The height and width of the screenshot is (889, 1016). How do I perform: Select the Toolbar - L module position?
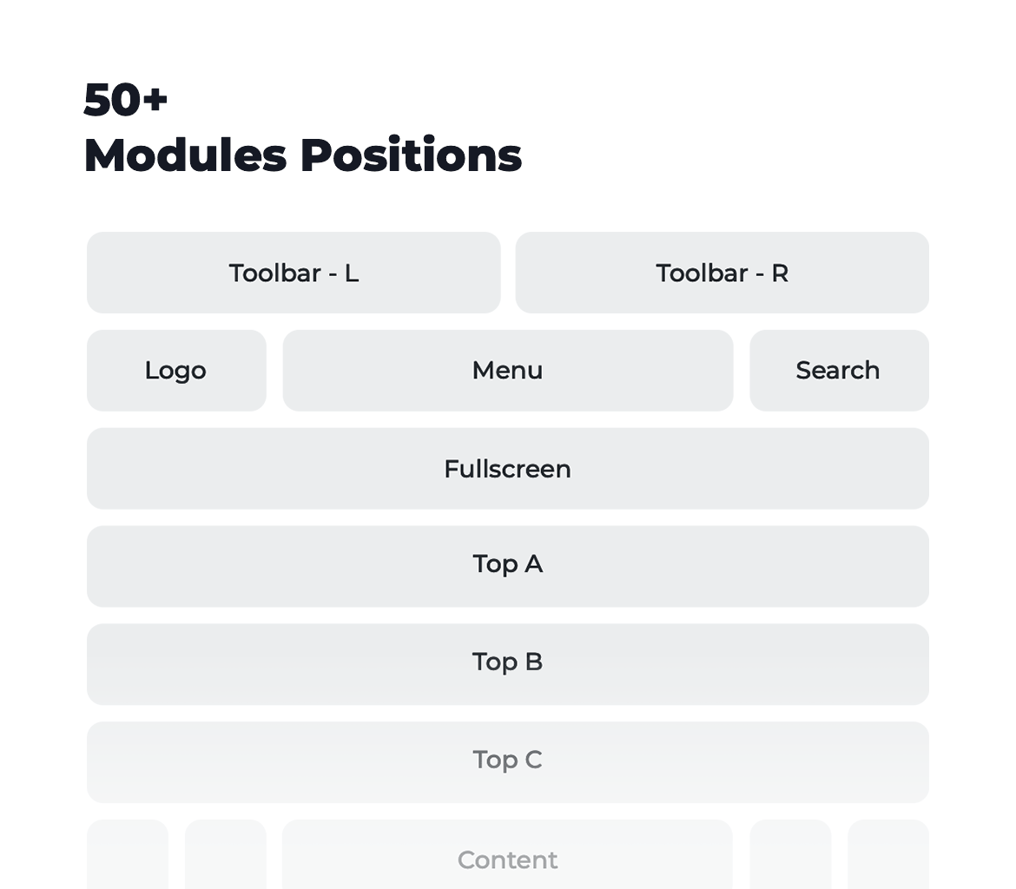[x=294, y=273]
